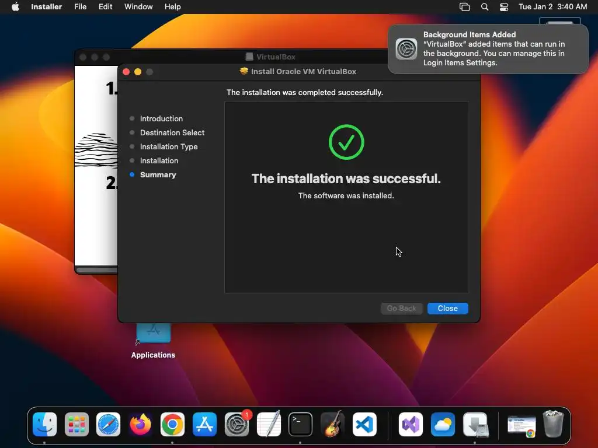The image size is (598, 448).
Task: Open the File menu
Action: pos(80,6)
